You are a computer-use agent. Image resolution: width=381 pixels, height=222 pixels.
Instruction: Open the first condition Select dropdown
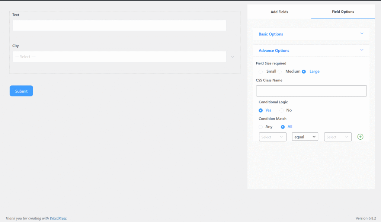coord(272,137)
